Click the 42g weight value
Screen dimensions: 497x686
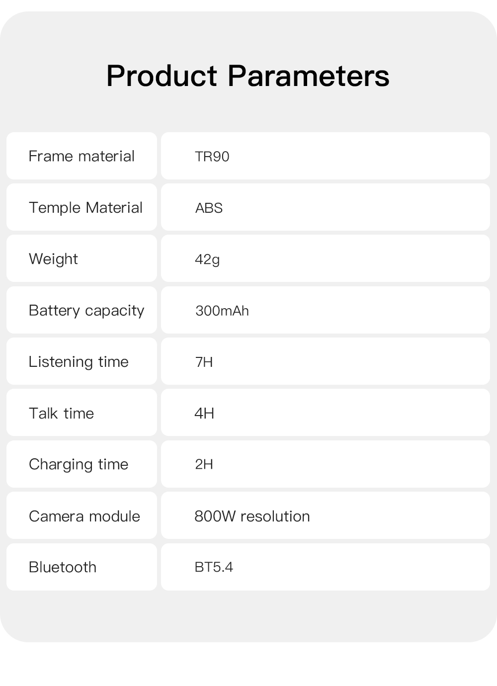(207, 259)
